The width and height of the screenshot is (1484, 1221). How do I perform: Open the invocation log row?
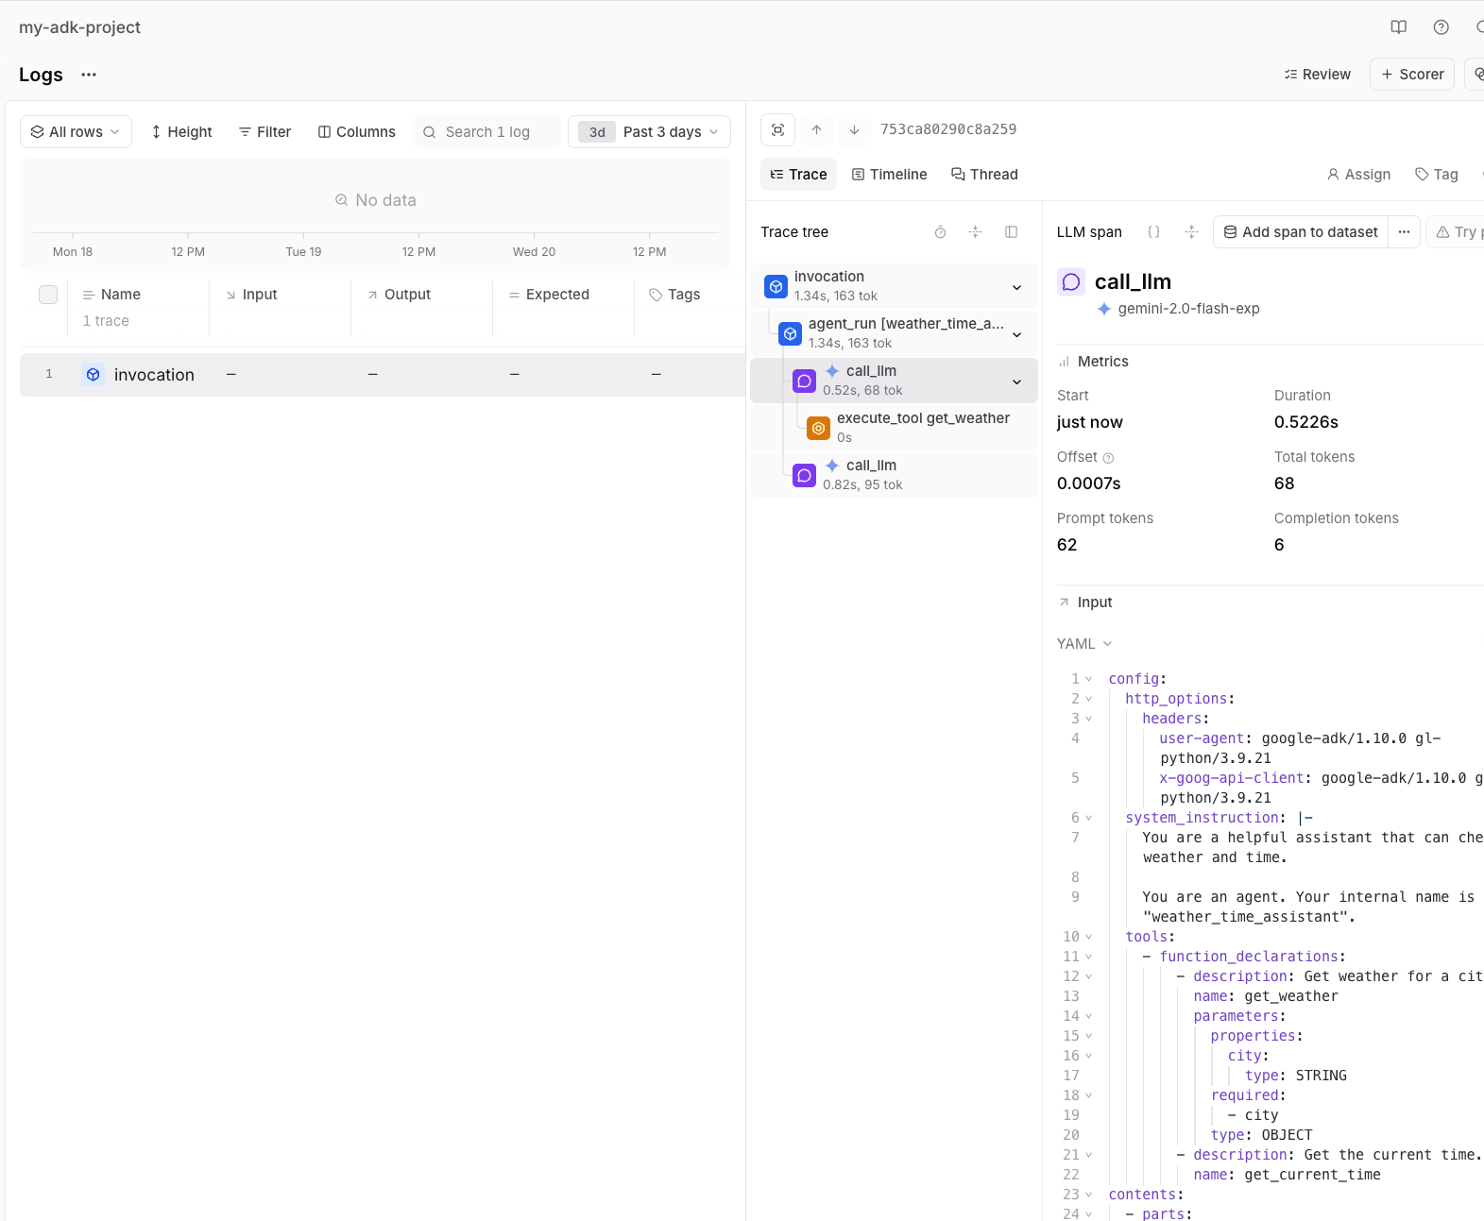pos(383,375)
